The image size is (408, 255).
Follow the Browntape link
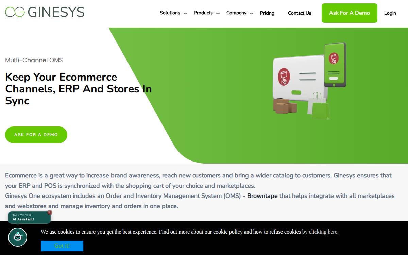(x=262, y=196)
